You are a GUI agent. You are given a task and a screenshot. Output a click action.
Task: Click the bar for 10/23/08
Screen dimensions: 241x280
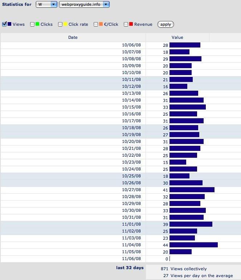pyautogui.click(x=178, y=162)
